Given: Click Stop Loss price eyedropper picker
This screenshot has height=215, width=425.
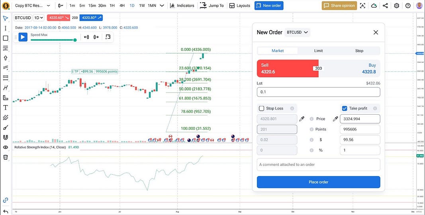Looking at the screenshot, I should pos(302,119).
